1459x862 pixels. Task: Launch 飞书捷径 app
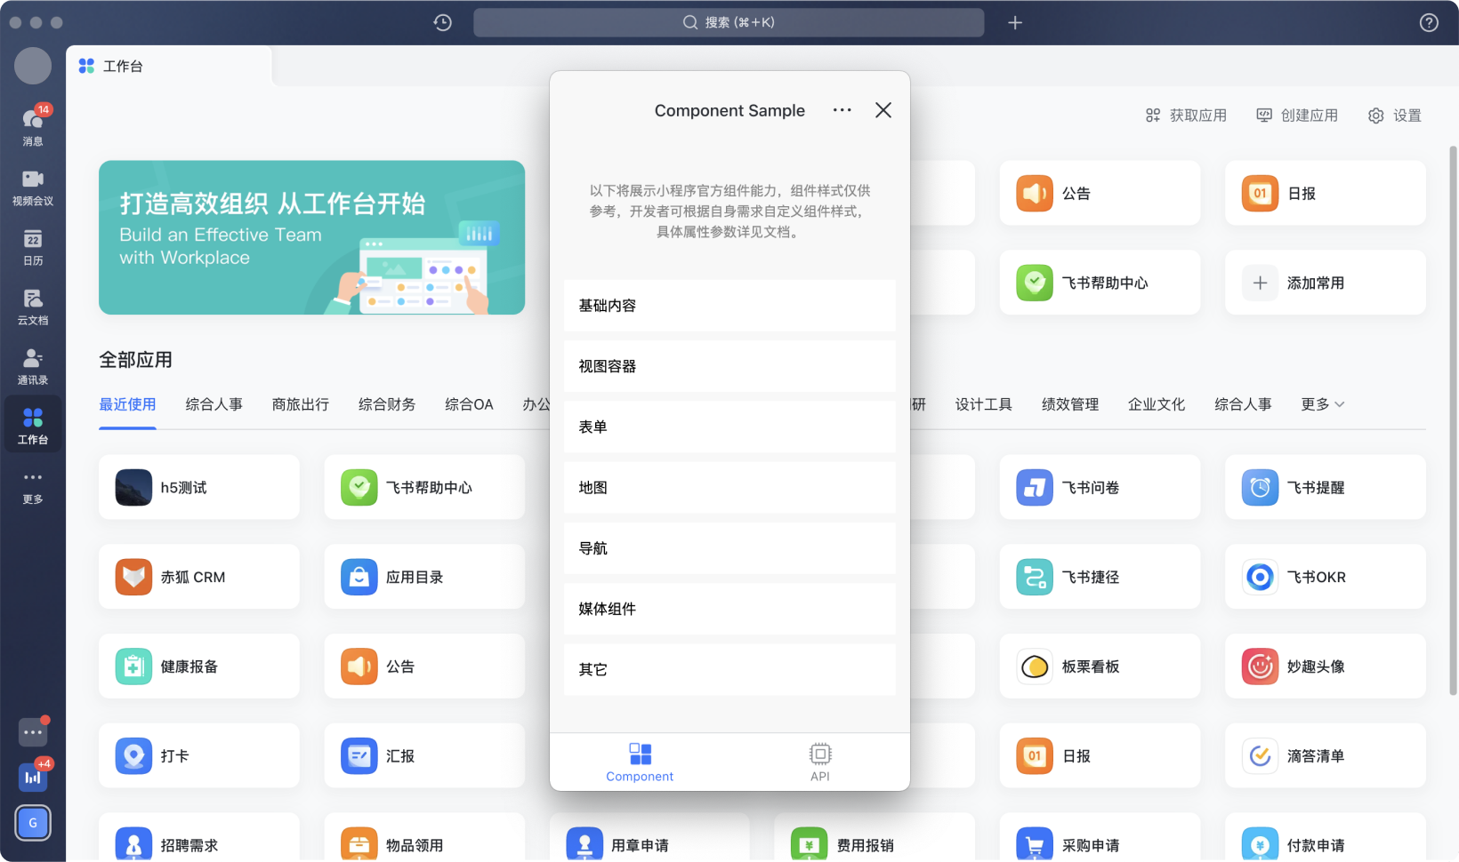click(1100, 577)
